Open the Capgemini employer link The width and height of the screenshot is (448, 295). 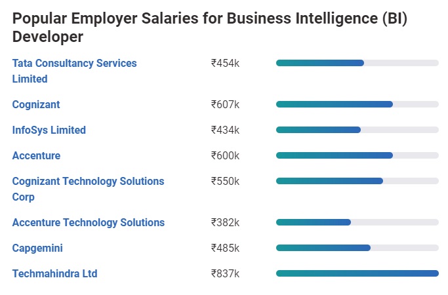[x=37, y=248]
